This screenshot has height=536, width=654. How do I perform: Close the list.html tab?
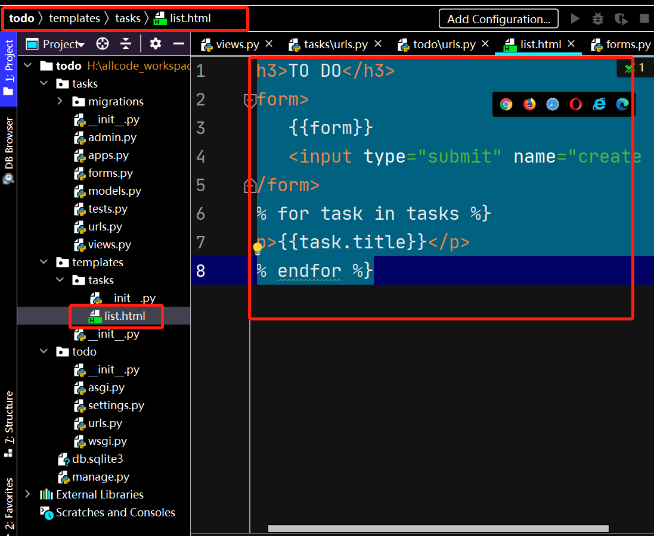click(x=571, y=43)
